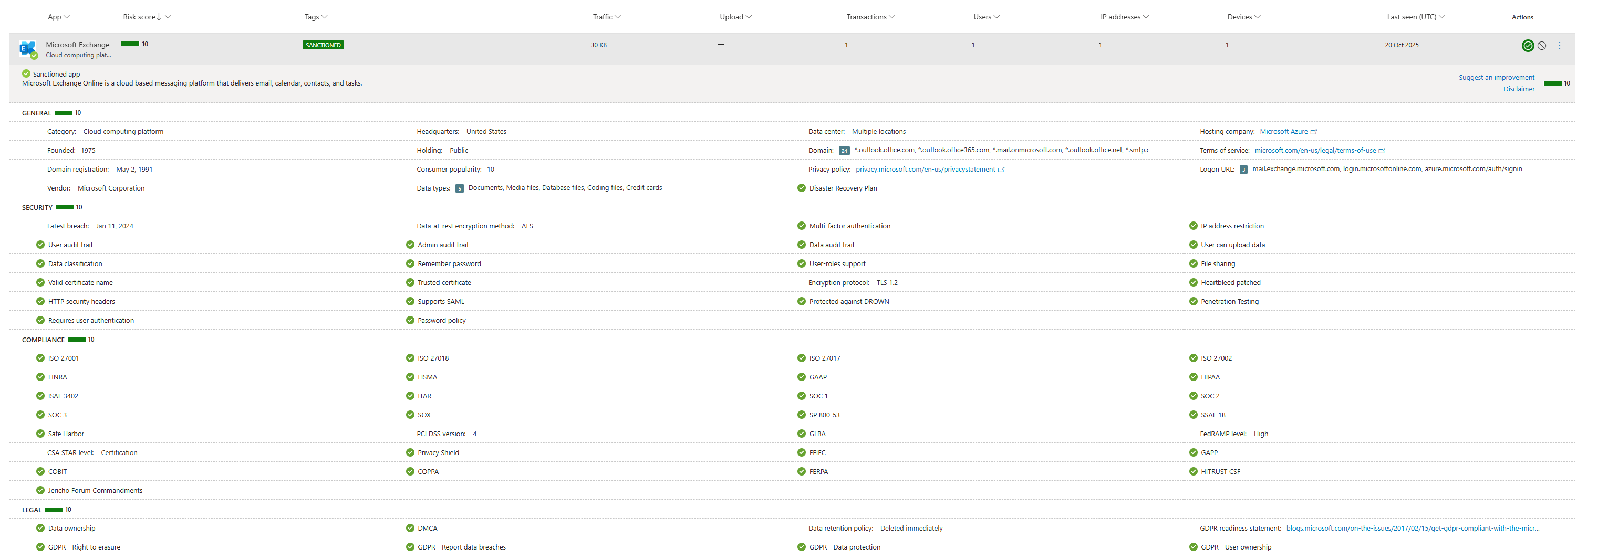Open the three-dot more actions menu
Image resolution: width=1598 pixels, height=560 pixels.
coord(1560,46)
